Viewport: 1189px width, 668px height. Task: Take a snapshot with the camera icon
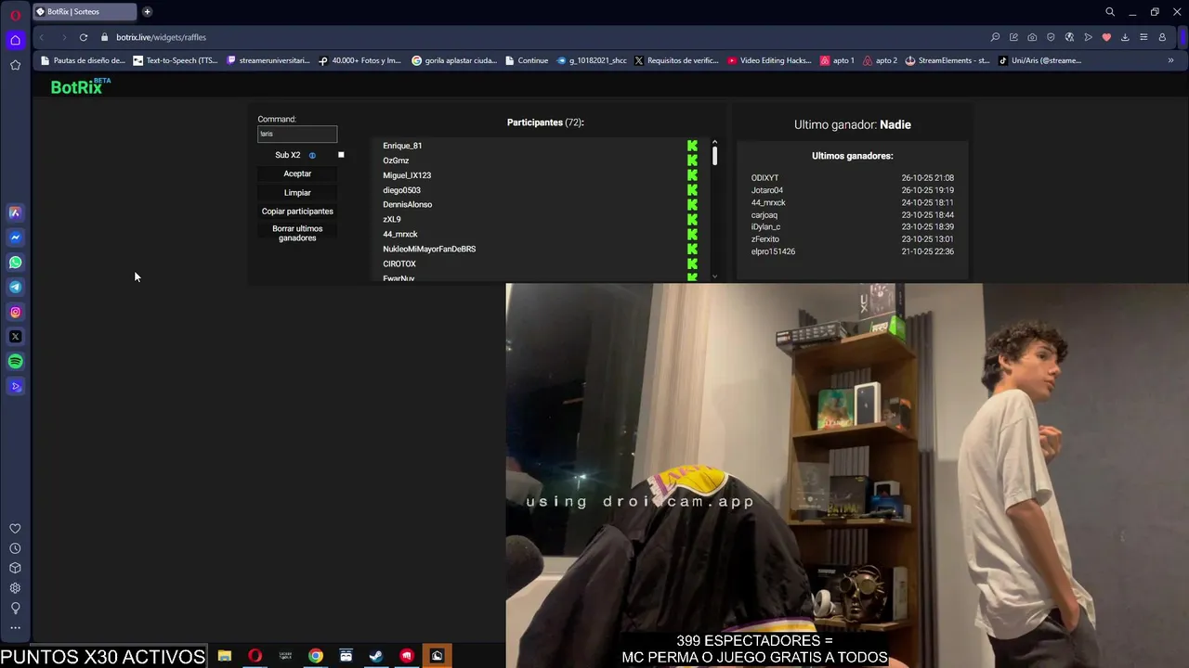[1032, 37]
